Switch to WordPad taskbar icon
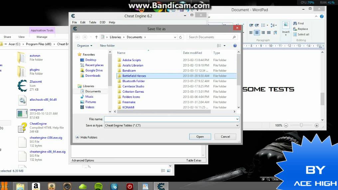The width and height of the screenshot is (338, 190). tap(145, 186)
